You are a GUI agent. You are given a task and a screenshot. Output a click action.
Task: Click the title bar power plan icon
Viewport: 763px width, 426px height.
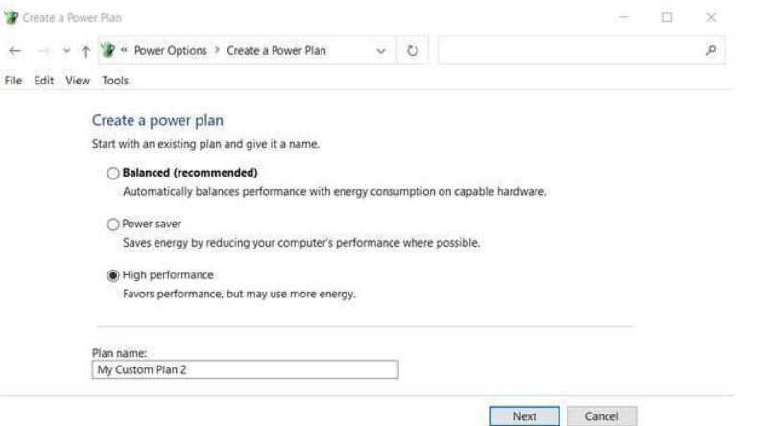click(x=11, y=18)
